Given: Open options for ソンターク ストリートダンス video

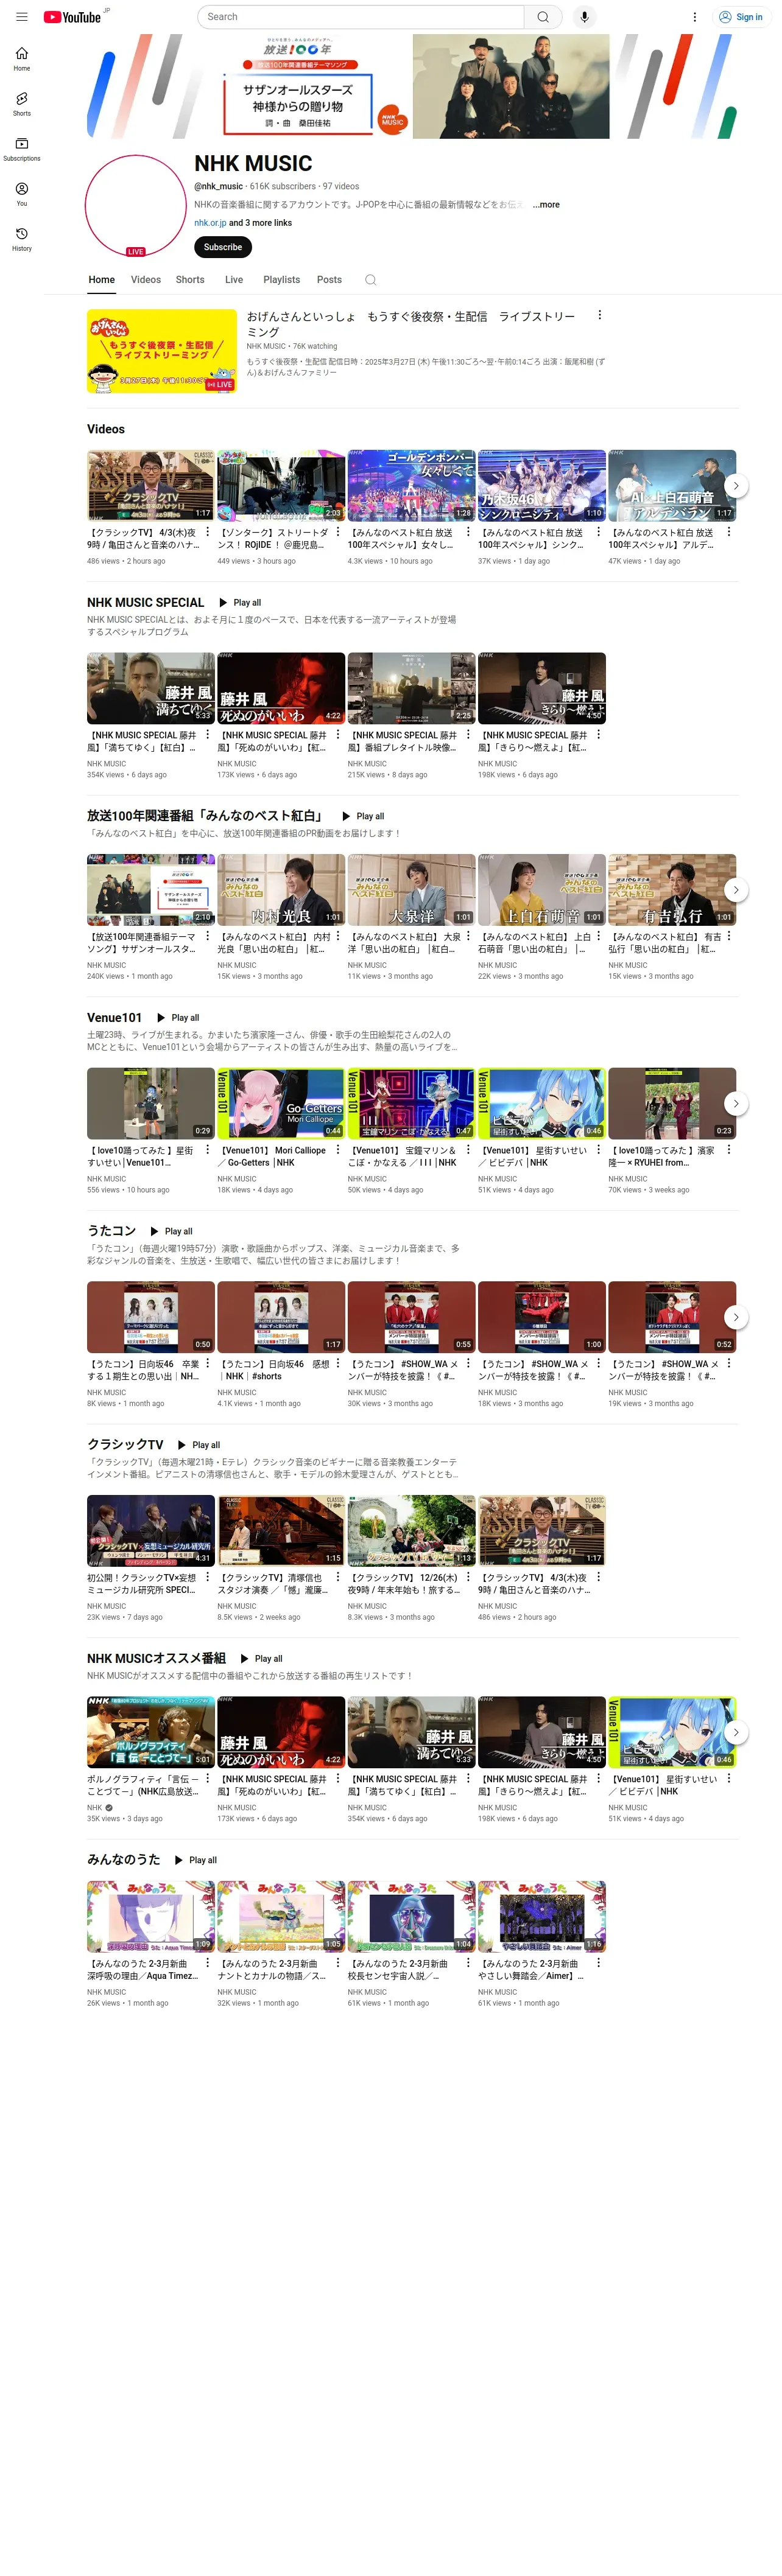Looking at the screenshot, I should tap(338, 532).
